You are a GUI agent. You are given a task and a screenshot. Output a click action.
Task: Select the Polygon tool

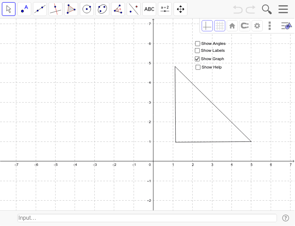click(71, 9)
